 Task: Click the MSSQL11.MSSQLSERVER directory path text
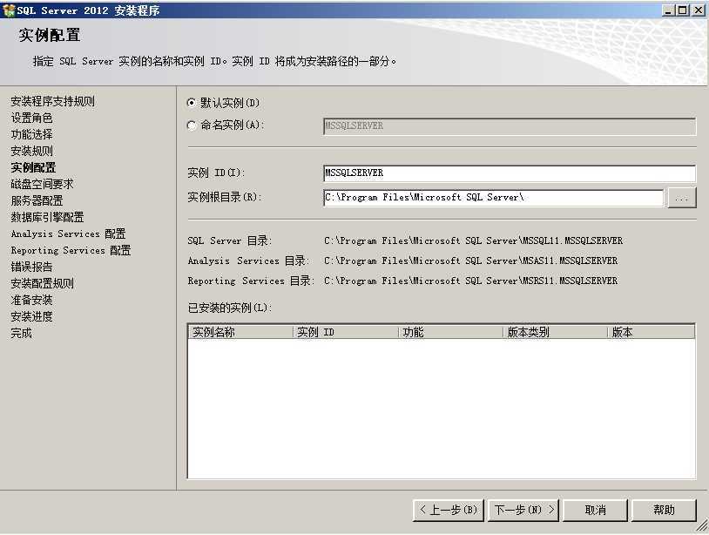[474, 240]
